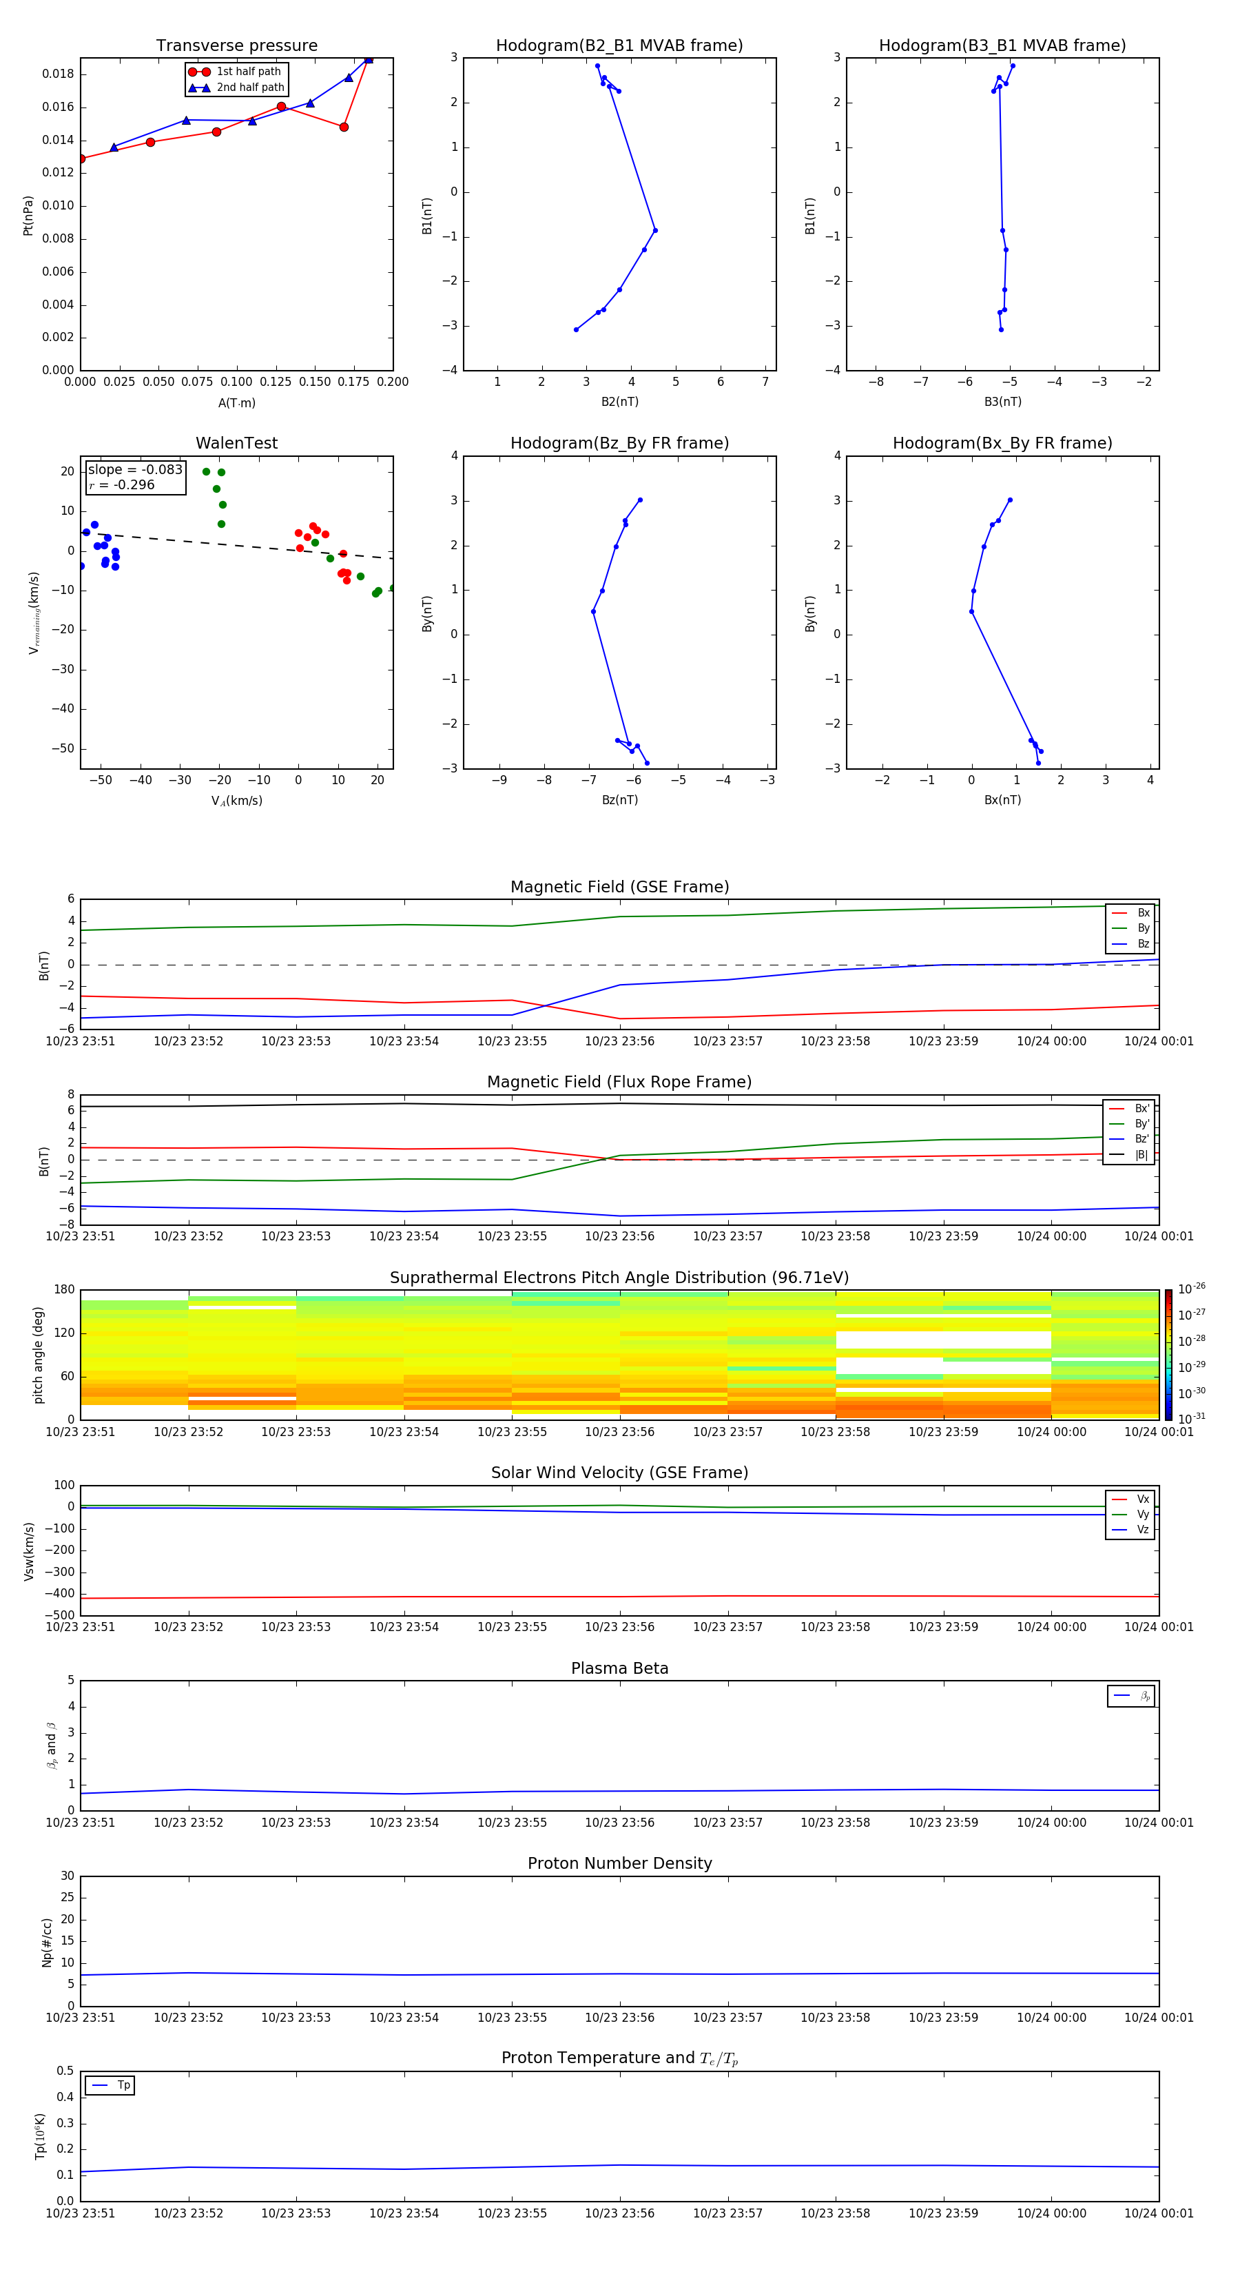
Task: Click the 'pitch angle (deg)' y-axis label
Action: tap(38, 1355)
